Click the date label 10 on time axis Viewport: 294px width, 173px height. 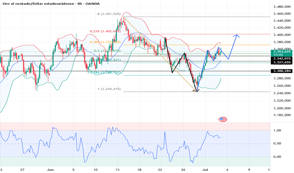[96, 170]
